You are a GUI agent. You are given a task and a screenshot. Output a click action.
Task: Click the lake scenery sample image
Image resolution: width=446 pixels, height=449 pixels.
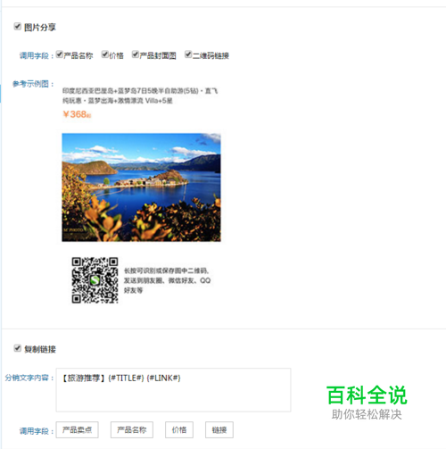[141, 187]
